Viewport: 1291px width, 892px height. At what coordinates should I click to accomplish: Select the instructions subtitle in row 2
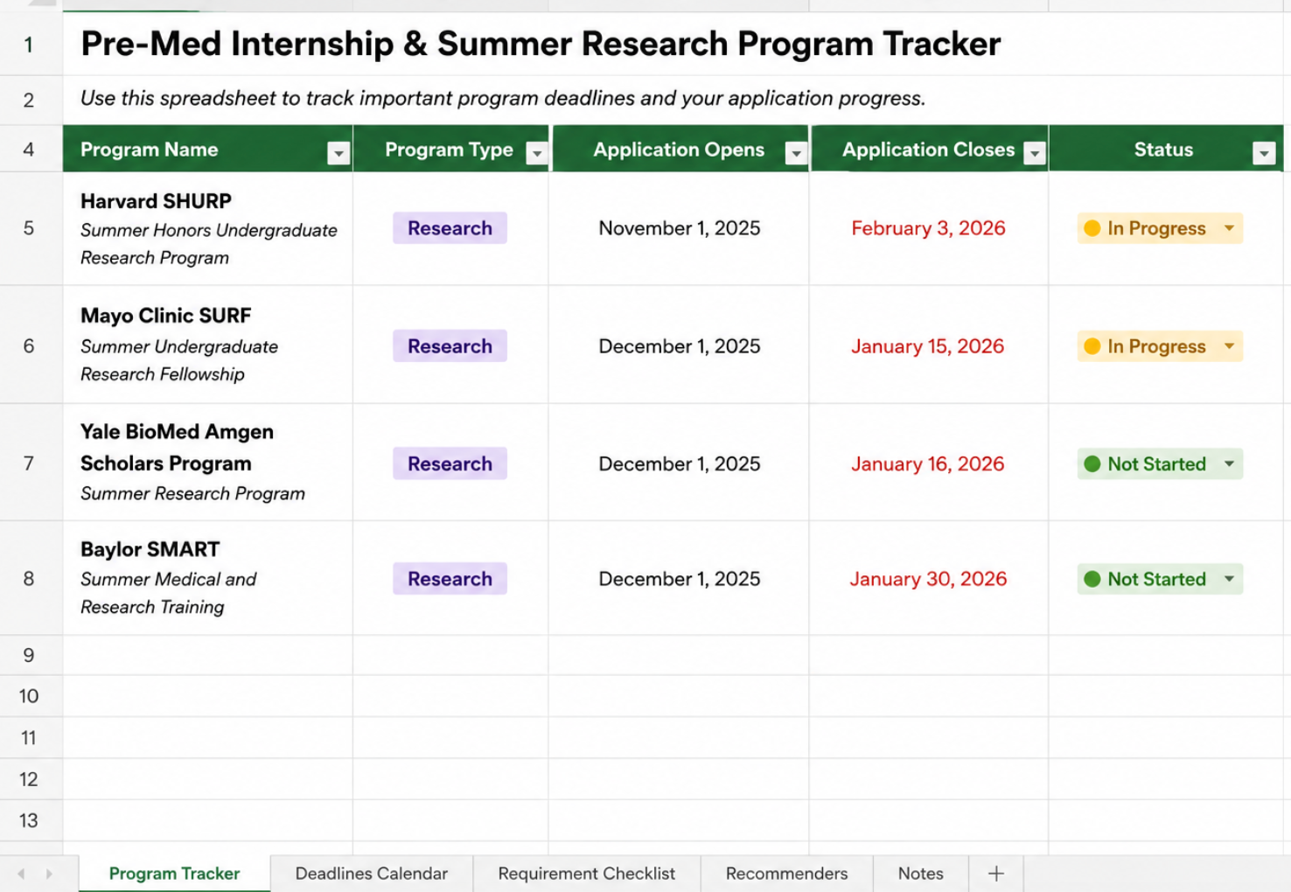(503, 99)
